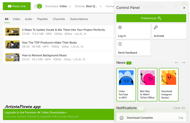
Task: Select 'How to Remove Background Music' title
Action: 44,55
